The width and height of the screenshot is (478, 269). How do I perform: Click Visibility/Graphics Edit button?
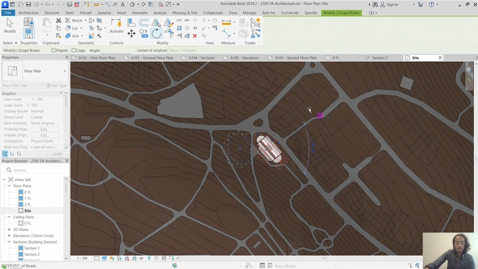pyautogui.click(x=45, y=129)
